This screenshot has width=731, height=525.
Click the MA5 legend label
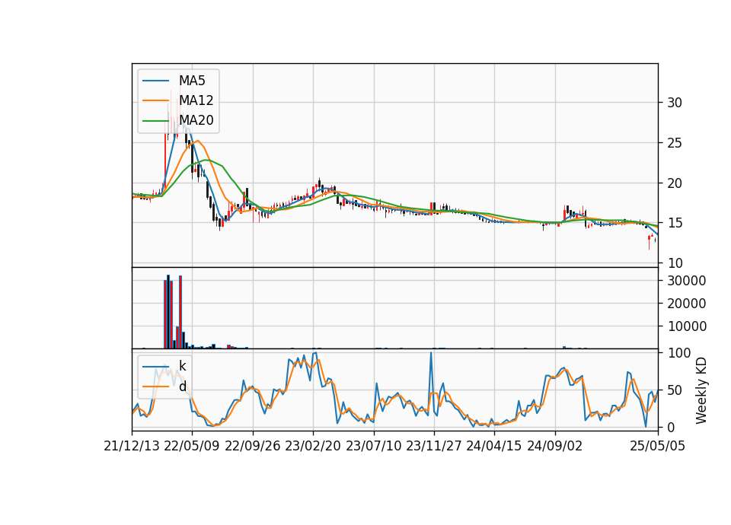[192, 81]
